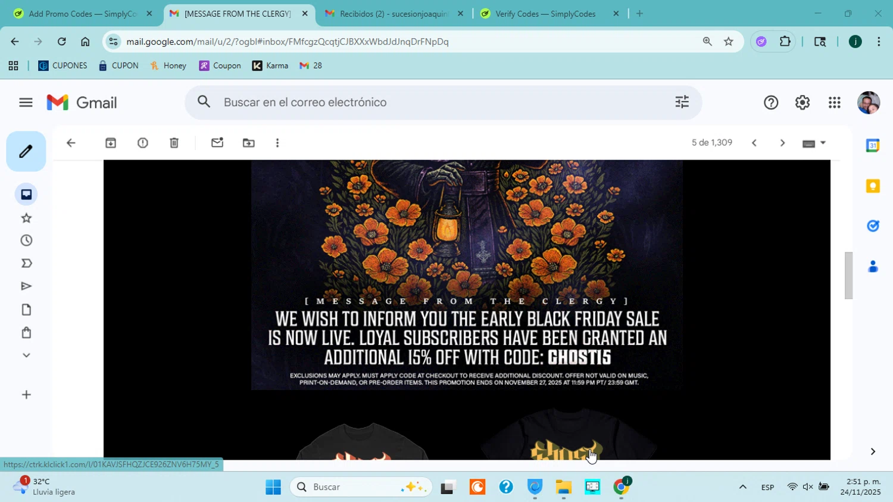
Task: Open Windows Start menu
Action: pos(273,487)
